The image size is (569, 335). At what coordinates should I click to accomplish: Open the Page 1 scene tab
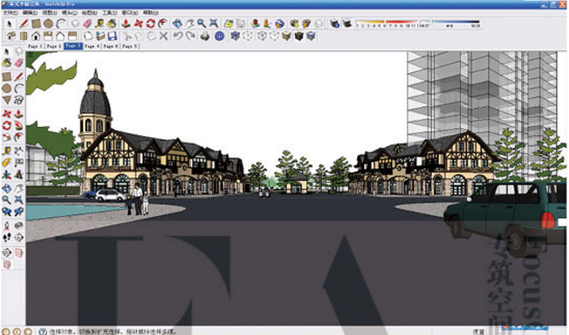(35, 47)
